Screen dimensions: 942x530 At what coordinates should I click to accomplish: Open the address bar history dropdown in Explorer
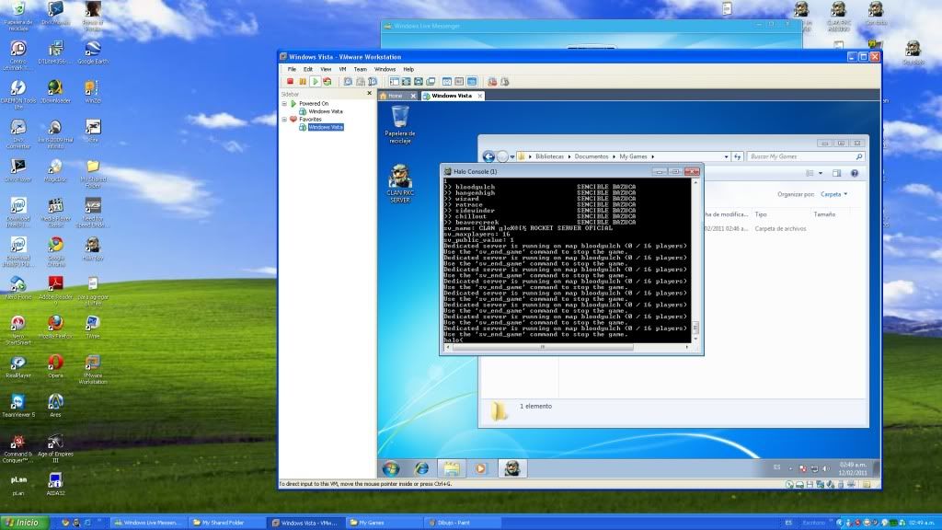point(727,156)
